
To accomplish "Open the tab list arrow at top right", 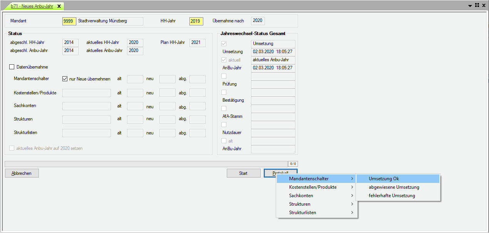I will coord(470,6).
